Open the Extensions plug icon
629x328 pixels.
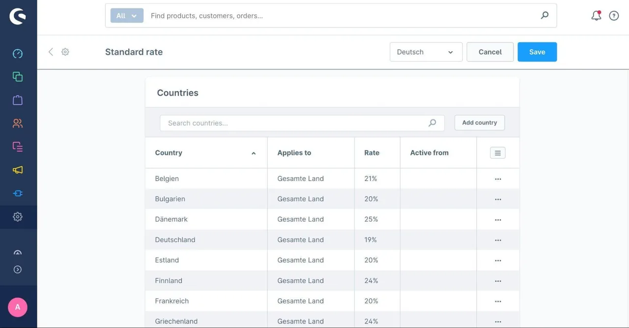pos(18,193)
